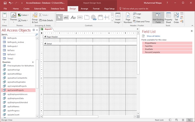
Task: Pick the Text Box control
Action: pyautogui.click(x=66, y=17)
